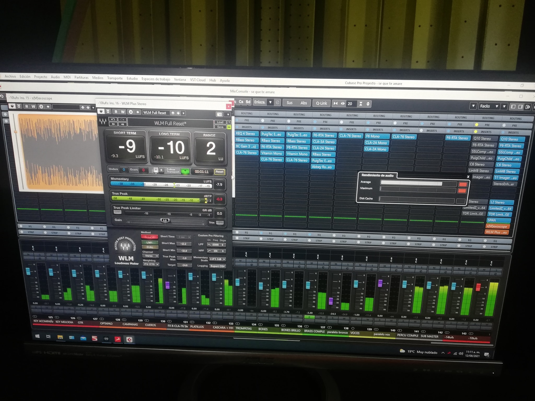Open the Archivo menu
Viewport: 535px width, 401px height.
[x=10, y=76]
